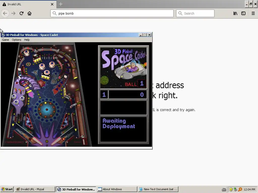Image resolution: width=258 pixels, height=193 pixels.
Task: Close the Mypal browser window
Action: tap(255, 4)
